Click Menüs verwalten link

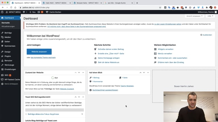[165, 54]
